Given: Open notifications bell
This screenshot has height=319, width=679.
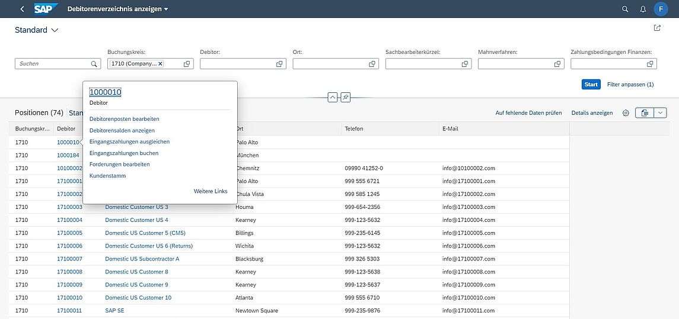Looking at the screenshot, I should (x=643, y=9).
